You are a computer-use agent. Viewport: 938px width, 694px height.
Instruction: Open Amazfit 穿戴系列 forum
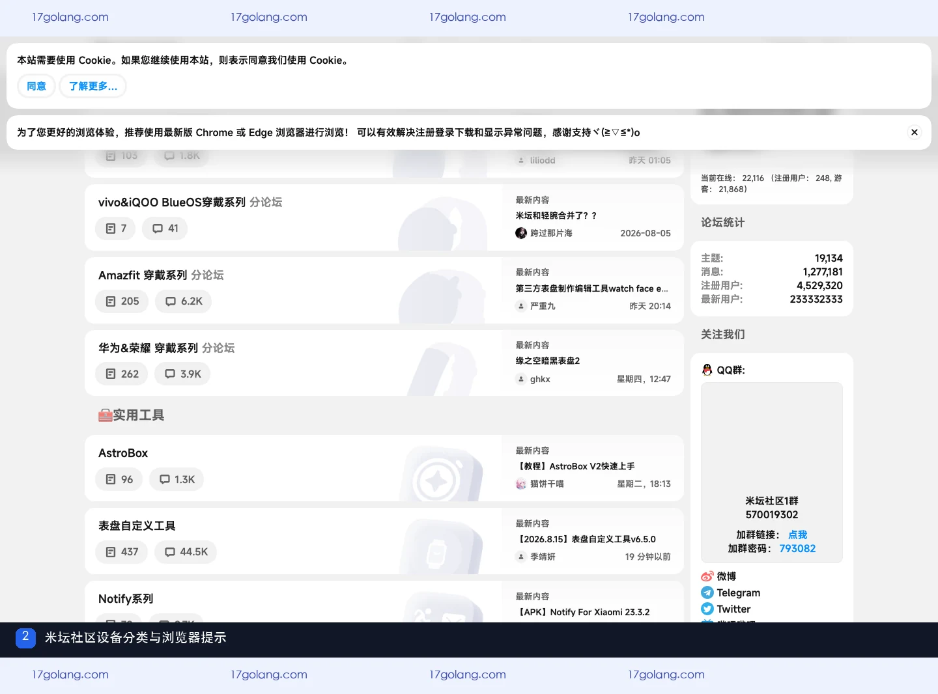(x=143, y=275)
